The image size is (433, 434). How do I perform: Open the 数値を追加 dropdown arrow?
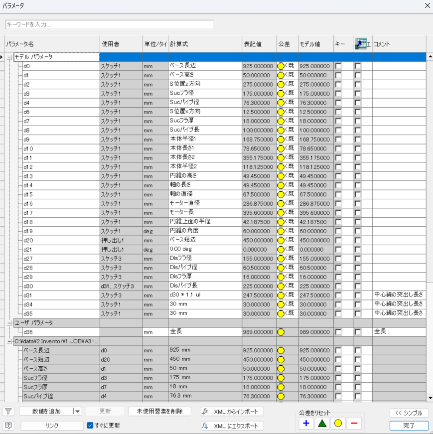point(77,412)
